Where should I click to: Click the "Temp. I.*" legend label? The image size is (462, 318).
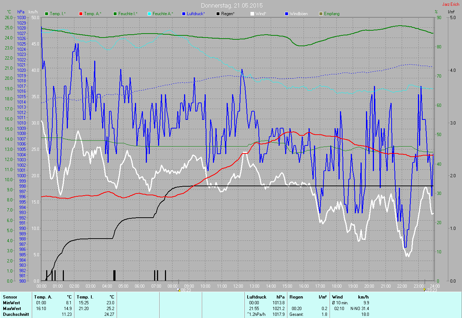[58, 14]
